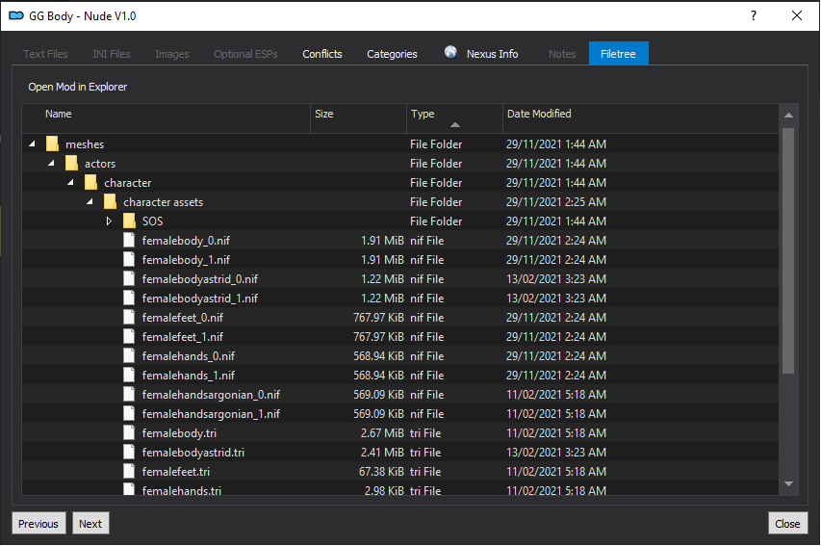Click the 29/11/2021 2:25 AM date

click(x=556, y=201)
